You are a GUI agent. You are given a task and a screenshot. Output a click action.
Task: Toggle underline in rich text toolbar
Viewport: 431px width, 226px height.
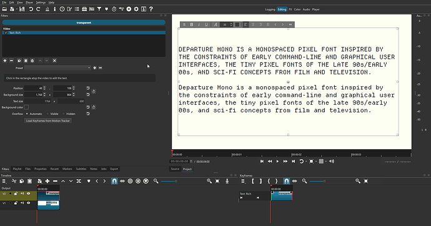[x=206, y=25]
